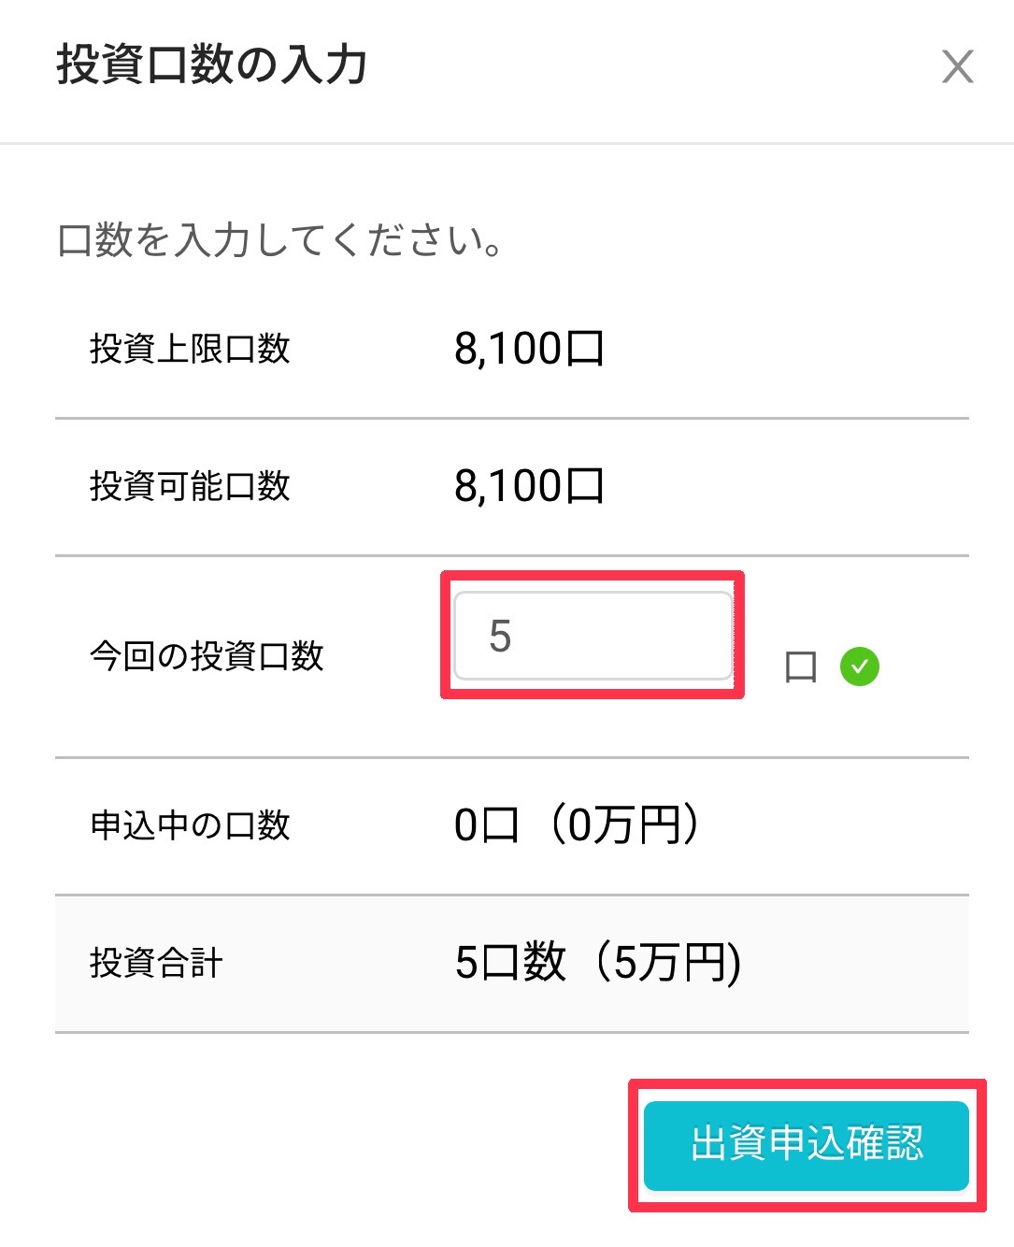Select the 申込中の口数 label

pyautogui.click(x=190, y=825)
